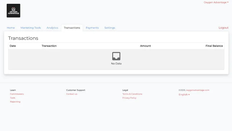Open the Tools footer link

coord(12,98)
